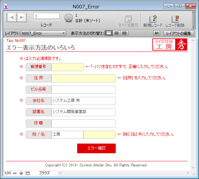Toggle status toolbar icon in bottom bar
Viewport: 199px width, 179px height.
(x=28, y=173)
